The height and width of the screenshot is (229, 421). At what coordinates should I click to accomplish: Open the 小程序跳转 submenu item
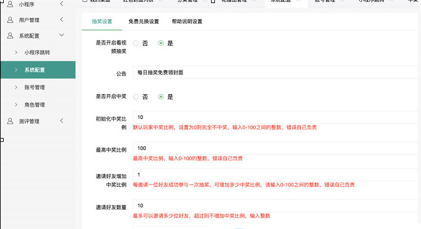click(38, 53)
